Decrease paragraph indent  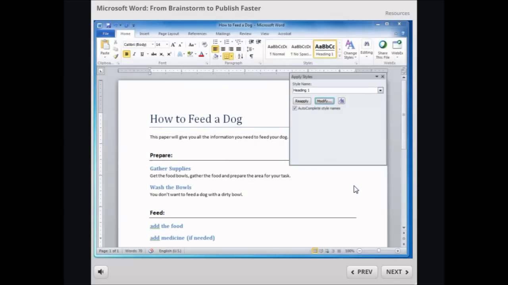click(x=251, y=42)
